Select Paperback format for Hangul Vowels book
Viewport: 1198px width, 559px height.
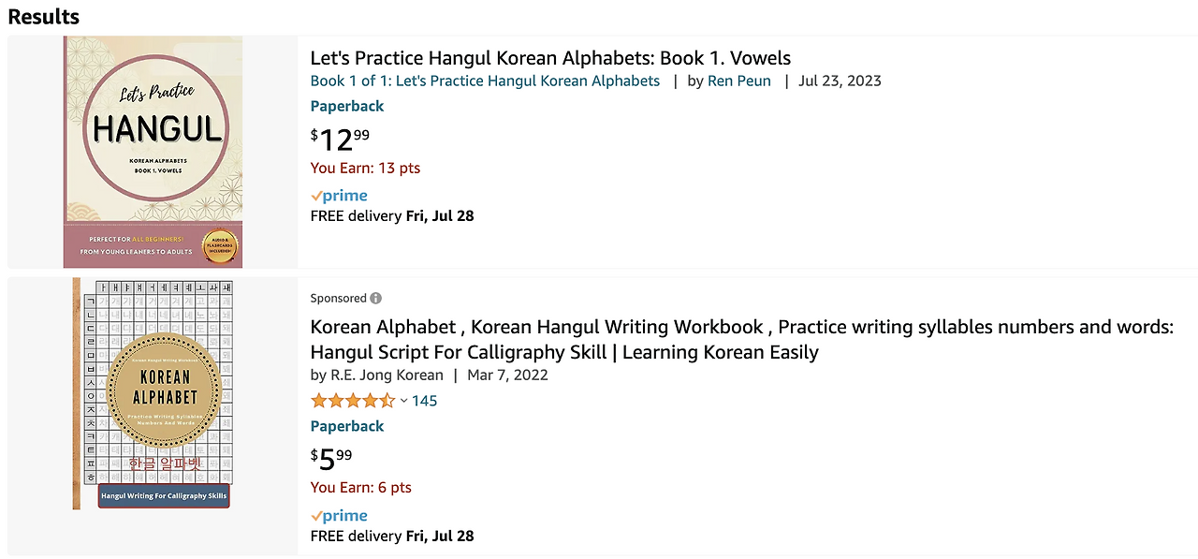pos(347,106)
